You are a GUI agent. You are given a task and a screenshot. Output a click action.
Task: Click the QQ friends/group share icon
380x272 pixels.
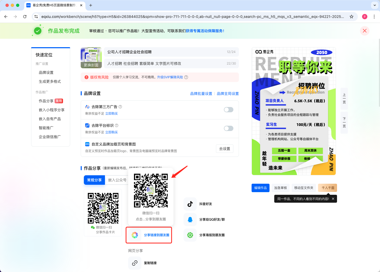190,220
